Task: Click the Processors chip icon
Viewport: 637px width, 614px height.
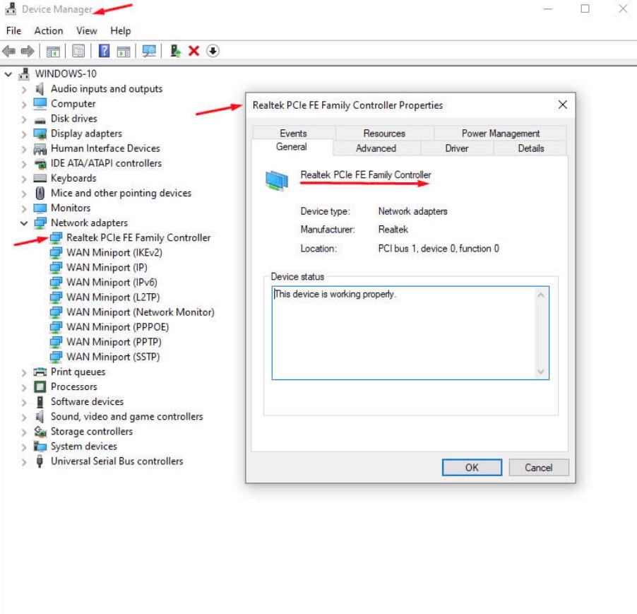Action: click(x=40, y=387)
